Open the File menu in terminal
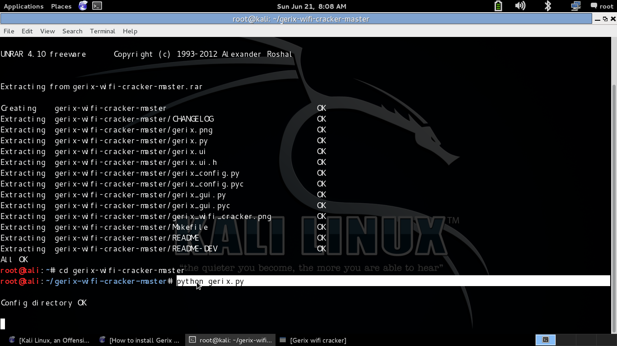Viewport: 617px width, 346px height. click(9, 31)
